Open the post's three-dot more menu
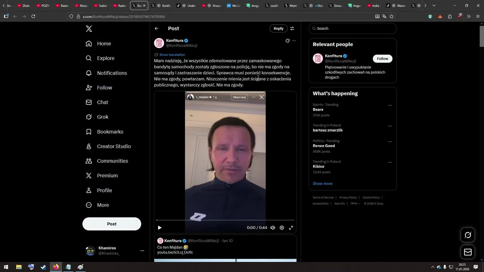 pyautogui.click(x=294, y=41)
